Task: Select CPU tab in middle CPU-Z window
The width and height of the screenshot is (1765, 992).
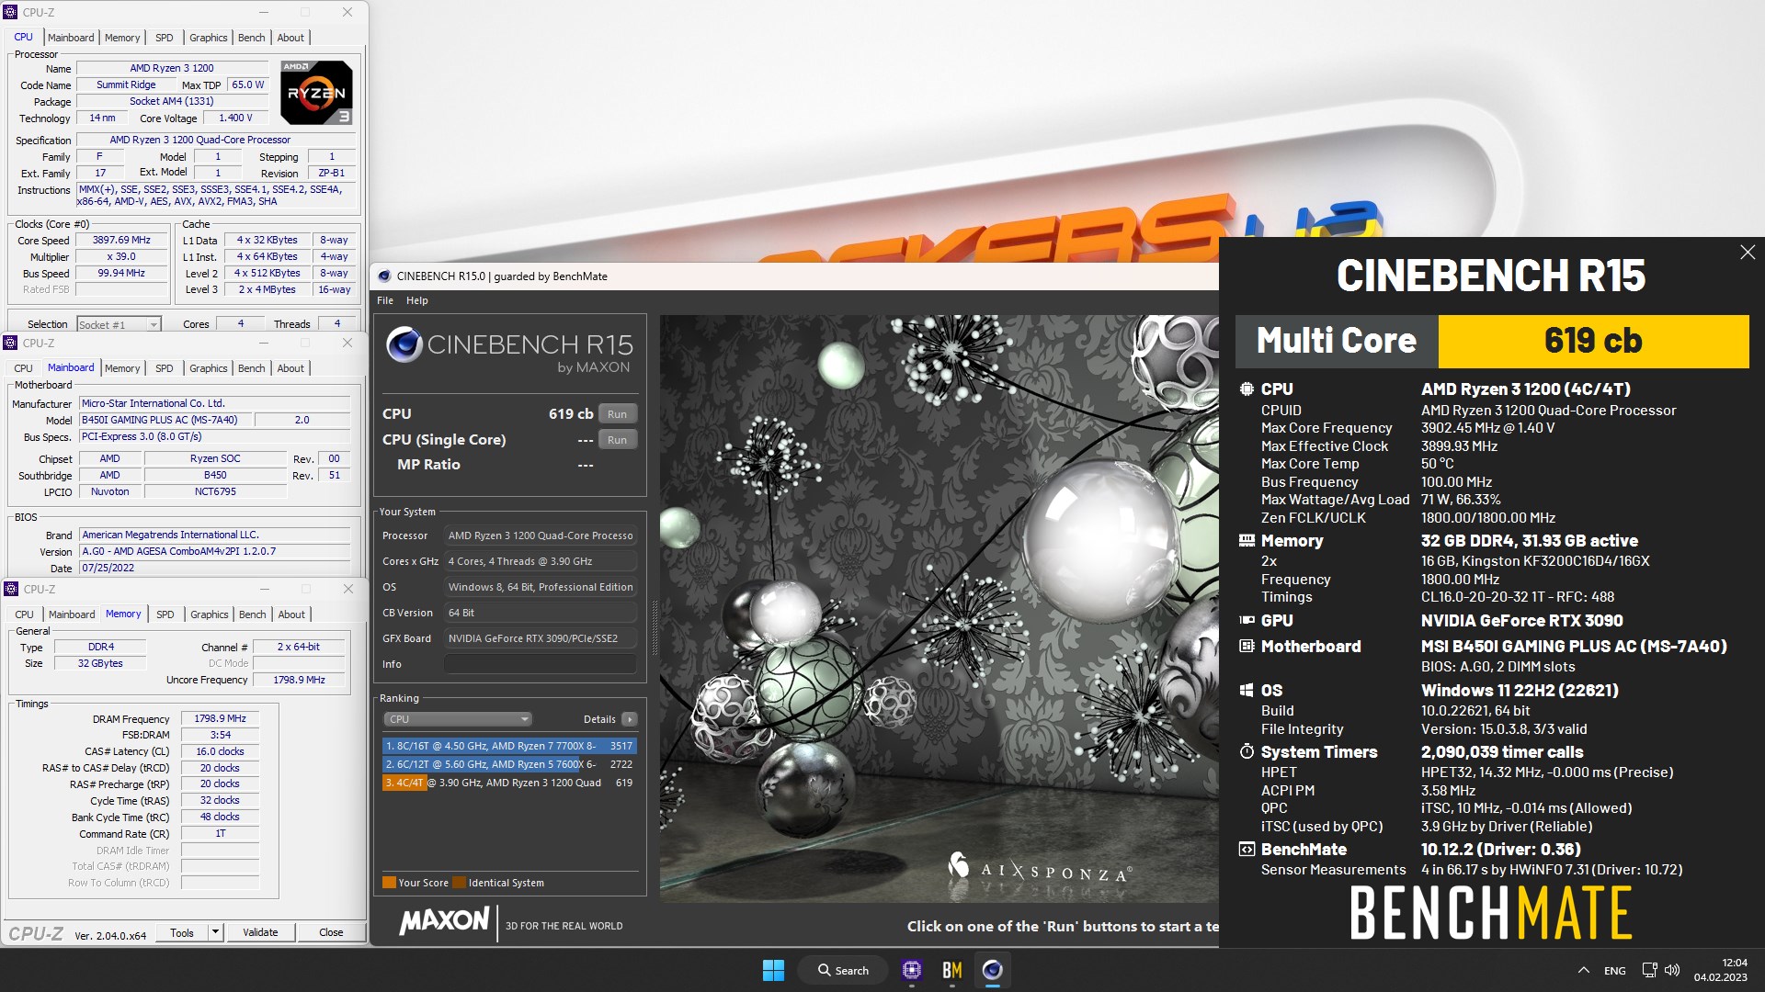Action: coord(24,368)
